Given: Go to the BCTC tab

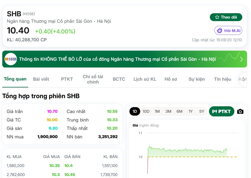Looking at the screenshot, I should pyautogui.click(x=119, y=79).
